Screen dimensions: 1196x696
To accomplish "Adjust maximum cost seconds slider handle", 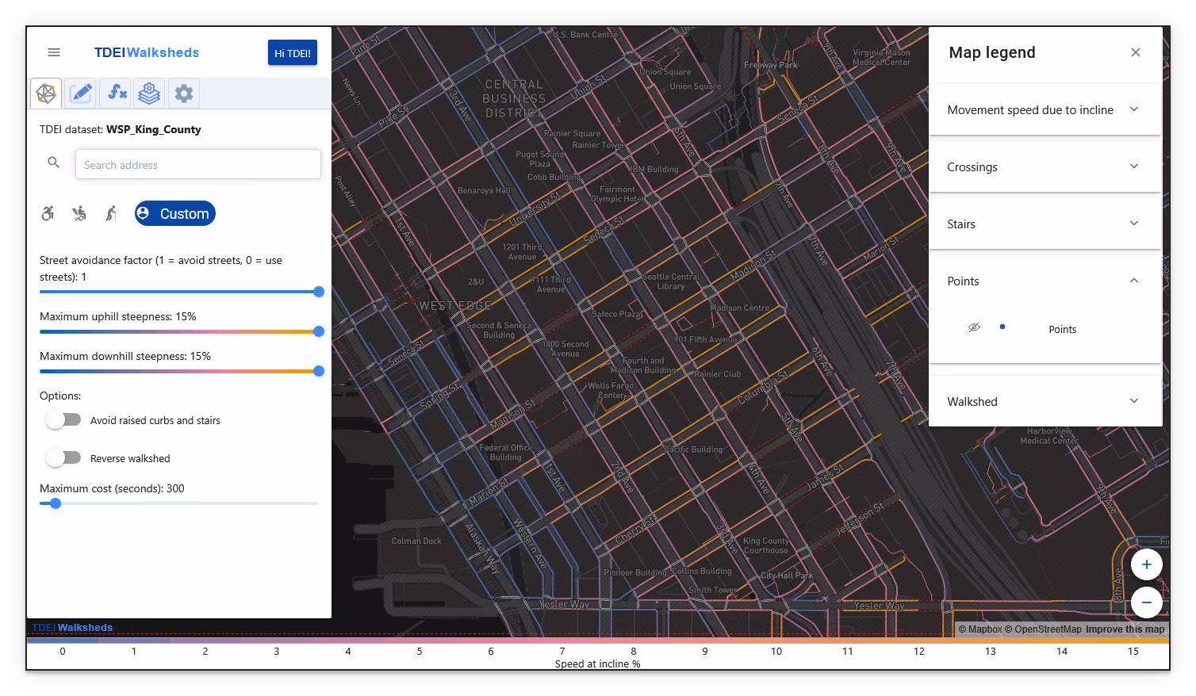I will pyautogui.click(x=56, y=503).
